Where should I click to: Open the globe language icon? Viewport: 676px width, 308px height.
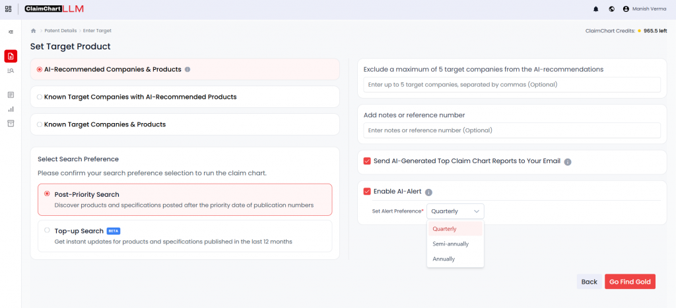pos(612,9)
